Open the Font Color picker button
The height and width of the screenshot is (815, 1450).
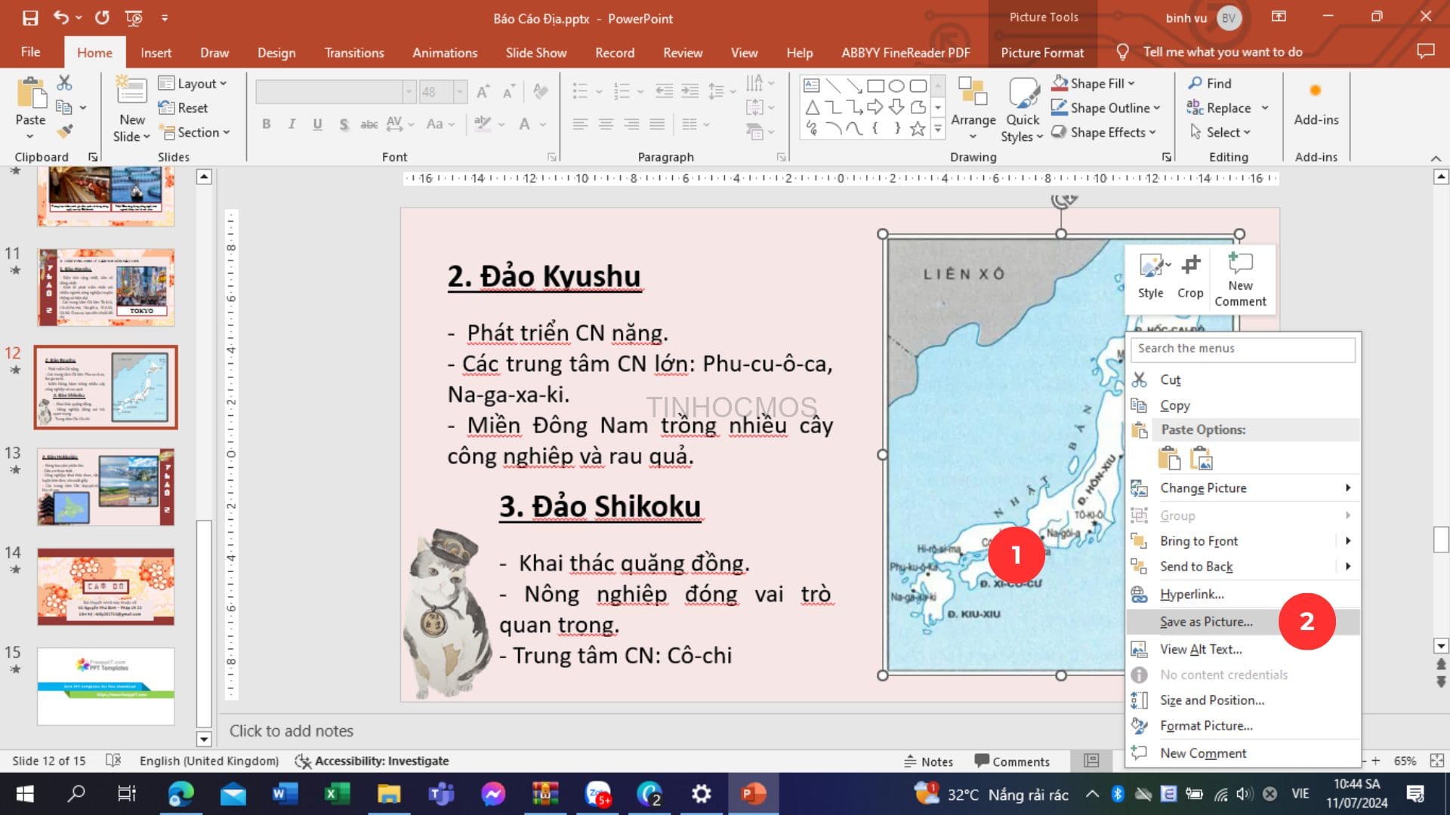click(525, 125)
